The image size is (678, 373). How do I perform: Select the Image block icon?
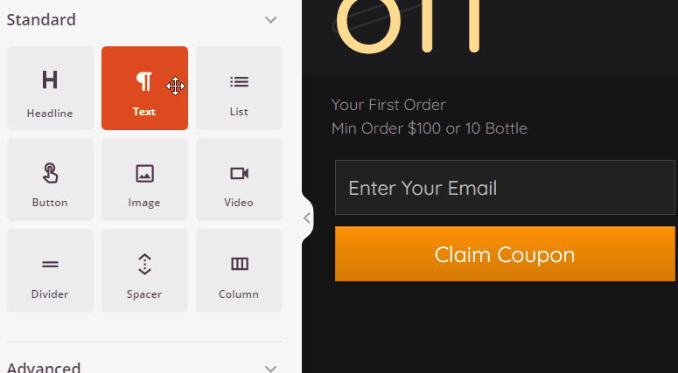pyautogui.click(x=144, y=173)
